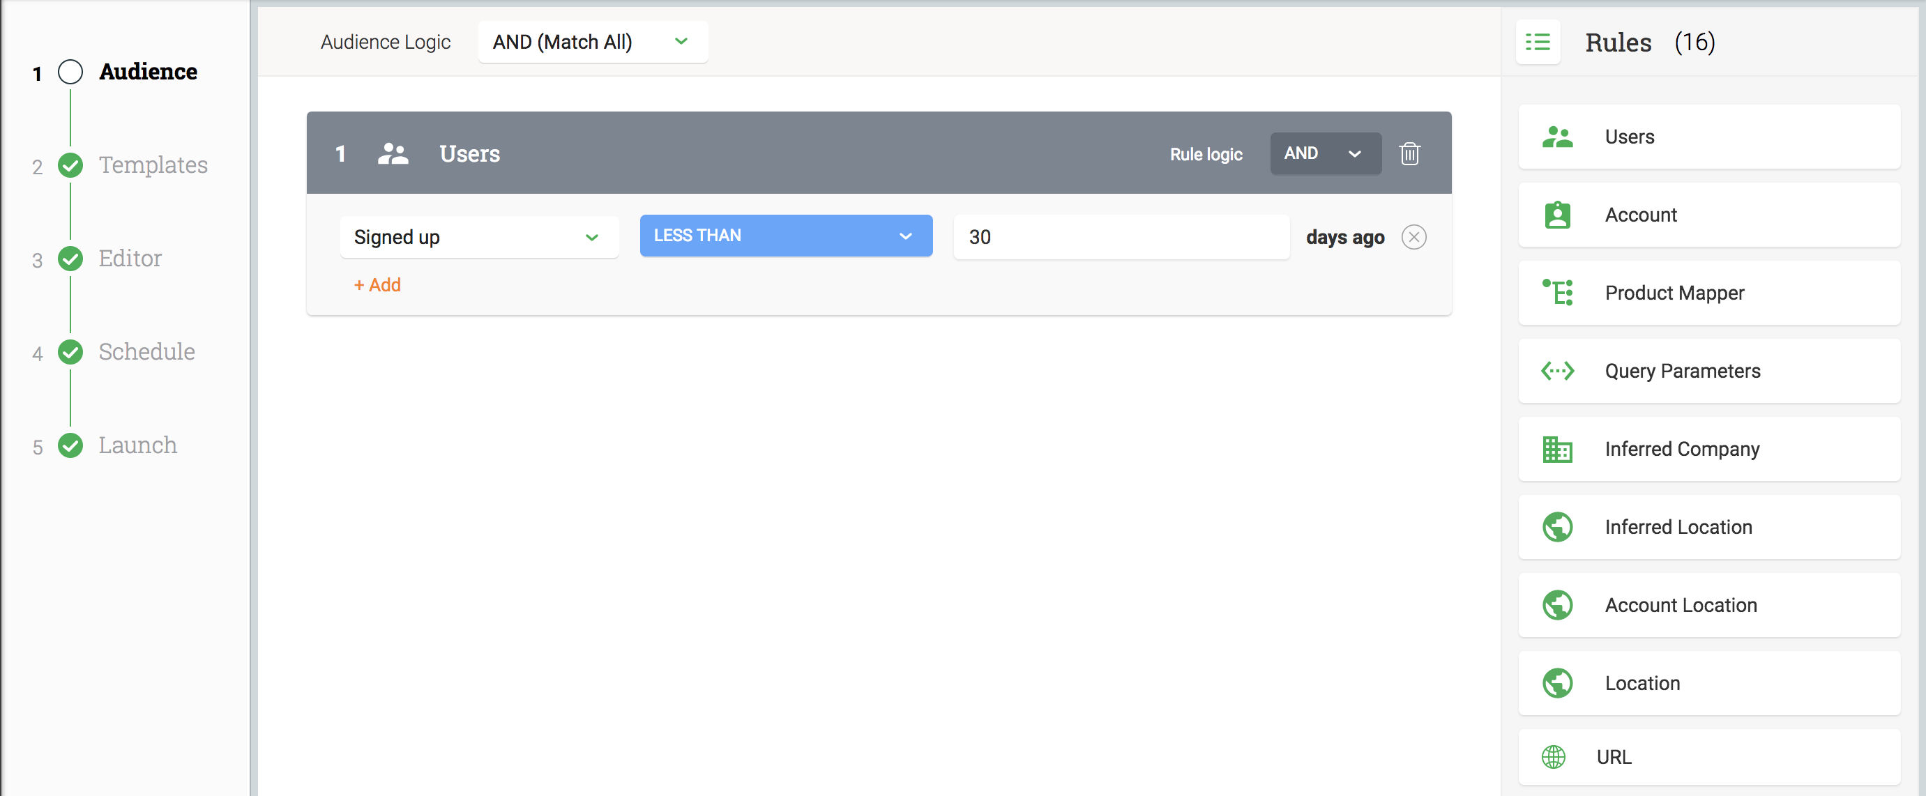Click the days value field containing 30
1926x796 pixels.
[x=1121, y=237]
